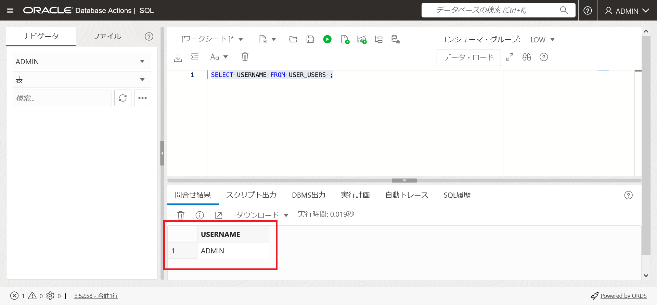The height and width of the screenshot is (305, 657).
Task: Switch to the ファイル tab
Action: tap(107, 37)
